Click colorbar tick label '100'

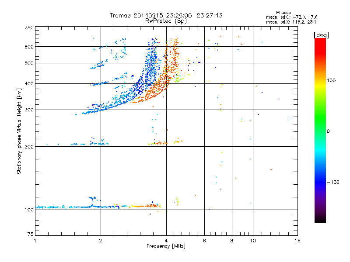(331, 80)
